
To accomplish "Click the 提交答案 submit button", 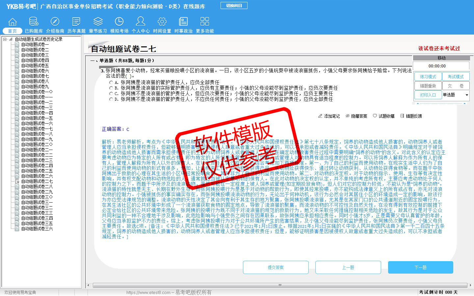I will point(276,267).
